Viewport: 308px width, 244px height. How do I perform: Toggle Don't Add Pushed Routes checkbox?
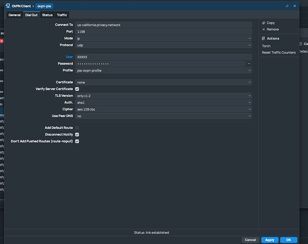pos(77,141)
